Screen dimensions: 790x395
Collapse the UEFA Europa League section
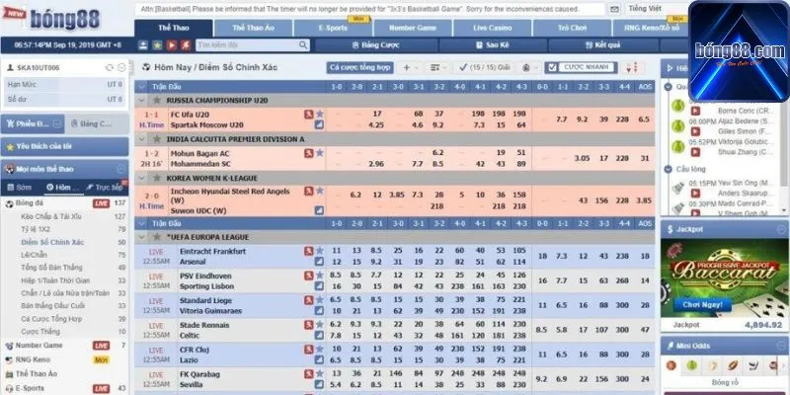[x=143, y=237]
